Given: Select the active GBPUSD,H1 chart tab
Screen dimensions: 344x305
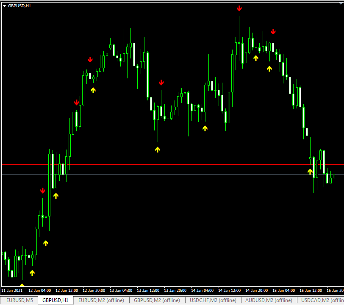Looking at the screenshot, I should [55, 300].
